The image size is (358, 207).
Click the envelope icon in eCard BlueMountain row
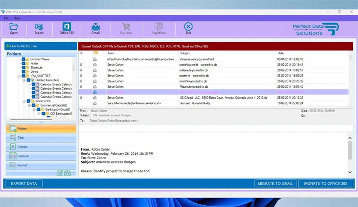click(95, 59)
